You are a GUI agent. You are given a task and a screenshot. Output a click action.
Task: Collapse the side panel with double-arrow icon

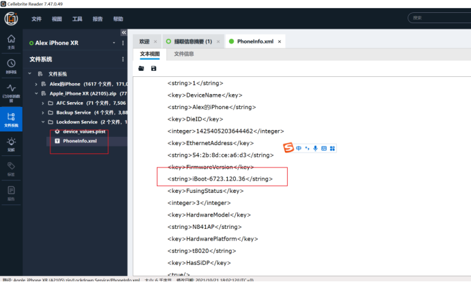pos(124,33)
